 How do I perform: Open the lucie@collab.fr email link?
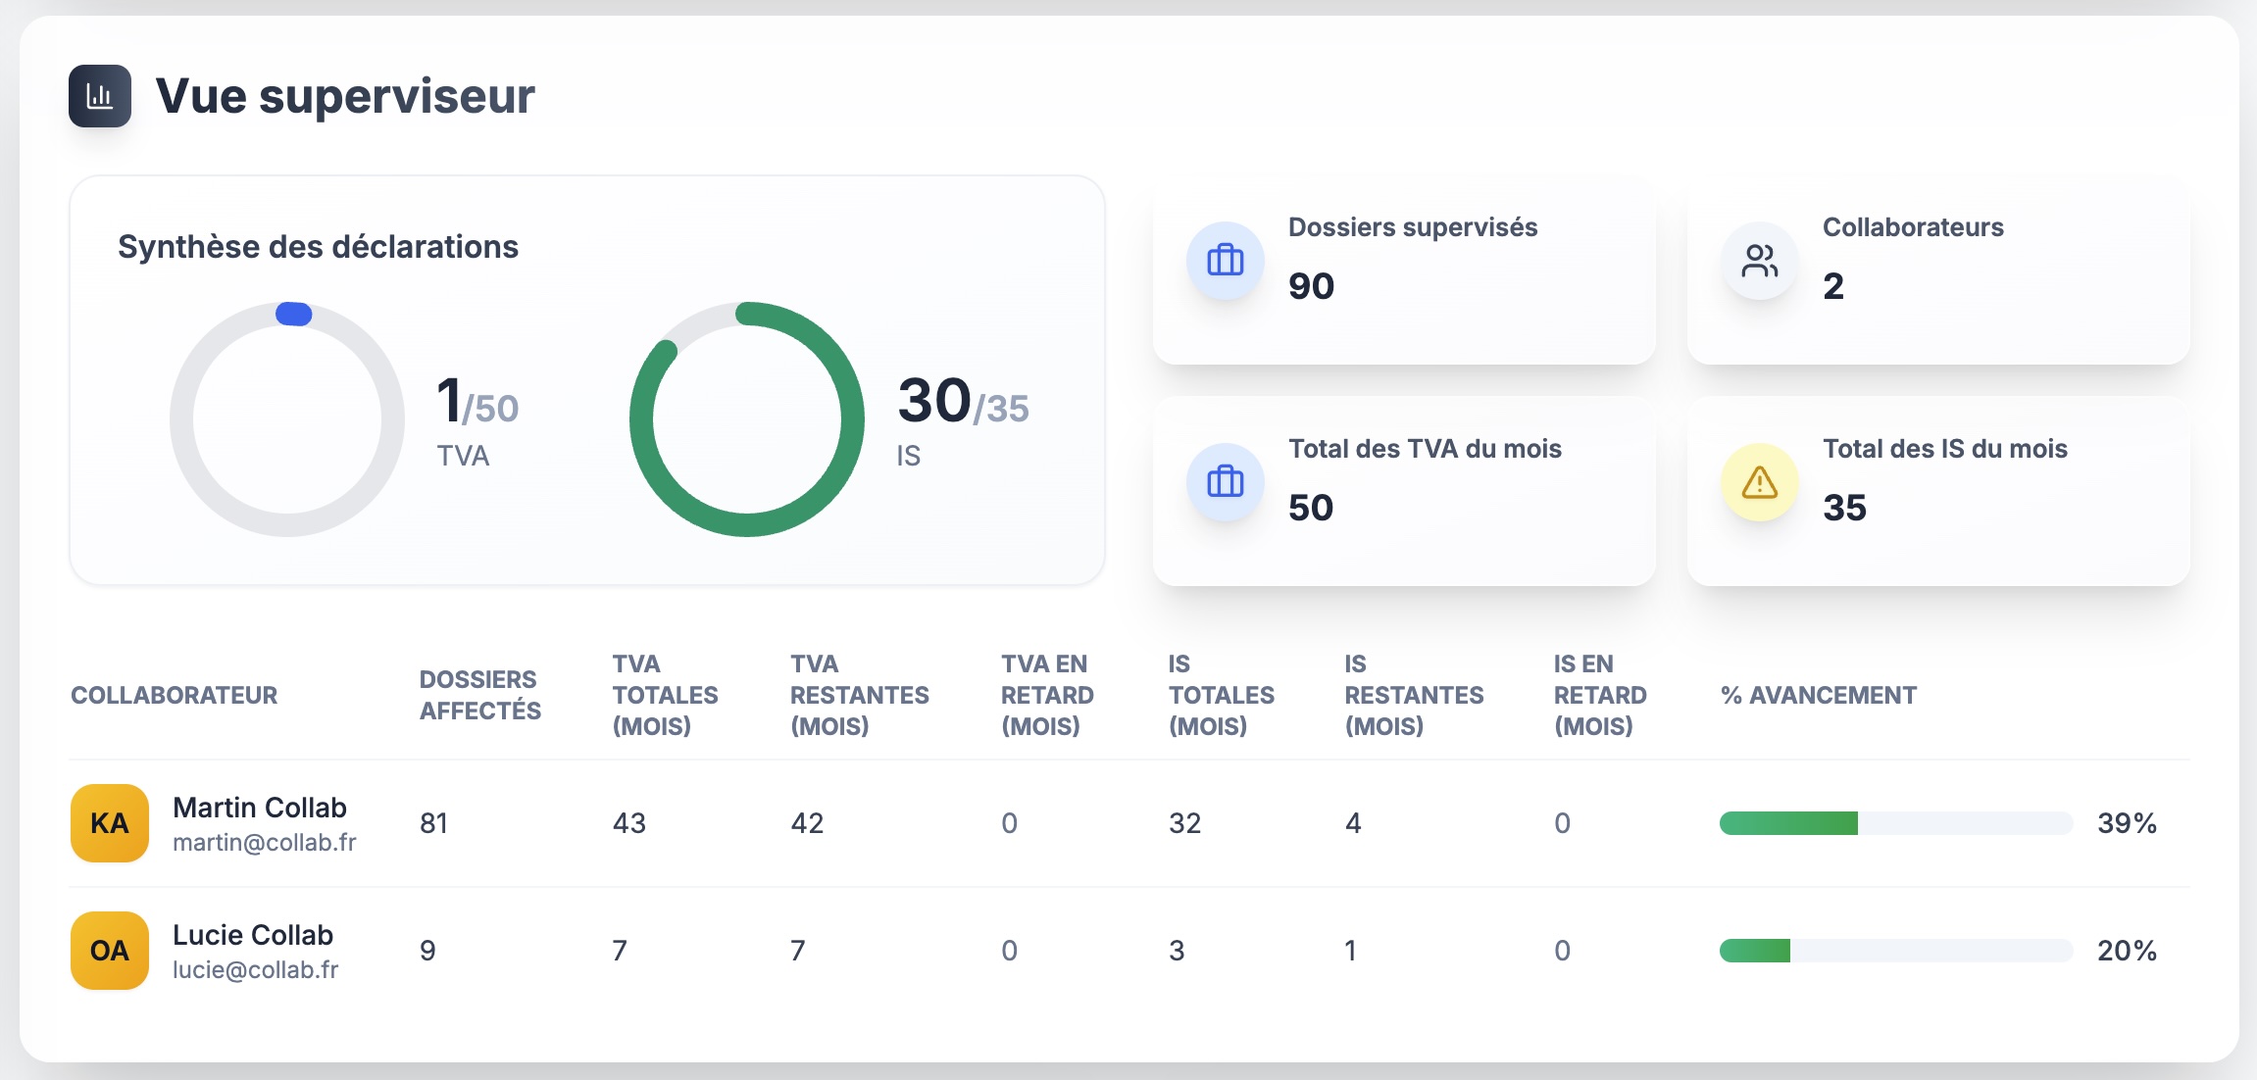click(255, 970)
